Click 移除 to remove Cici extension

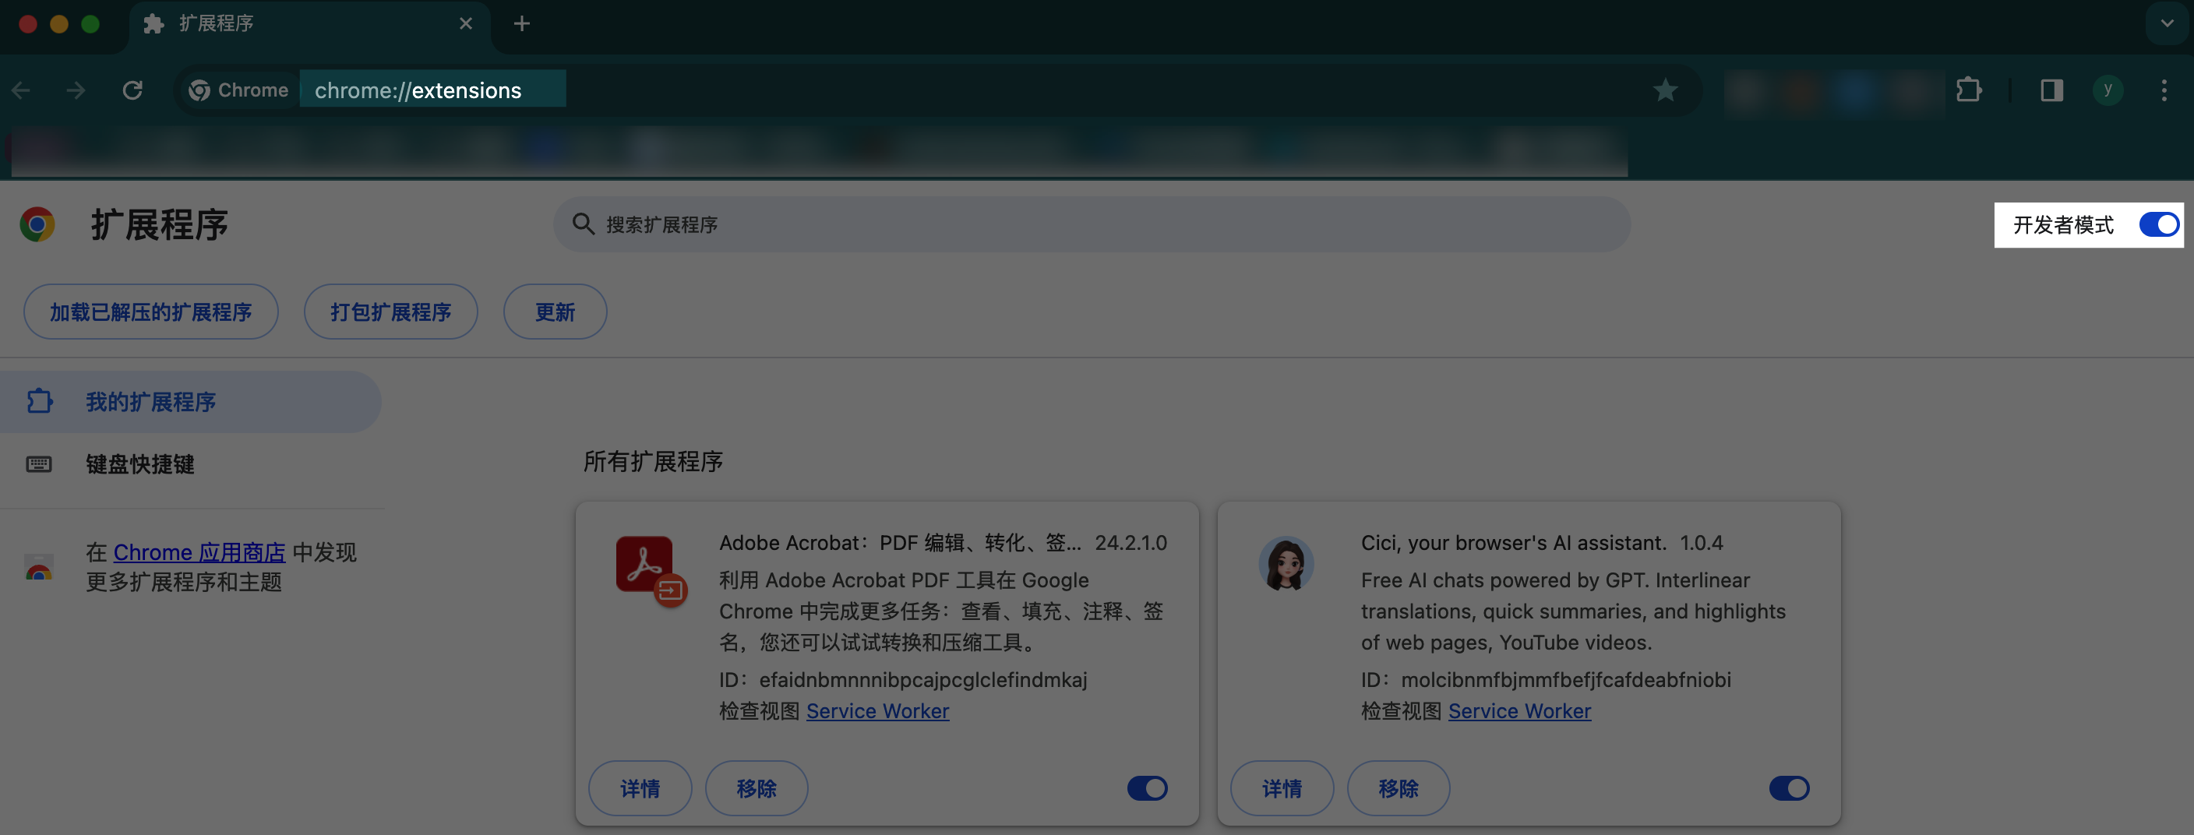click(1399, 788)
